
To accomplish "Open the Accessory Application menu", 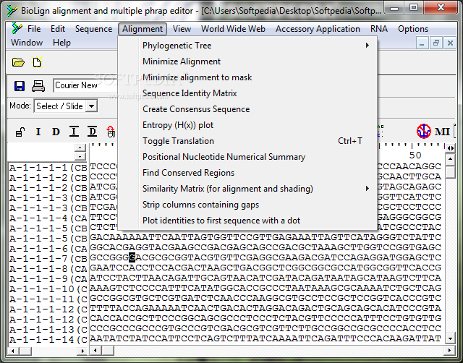I will point(318,29).
